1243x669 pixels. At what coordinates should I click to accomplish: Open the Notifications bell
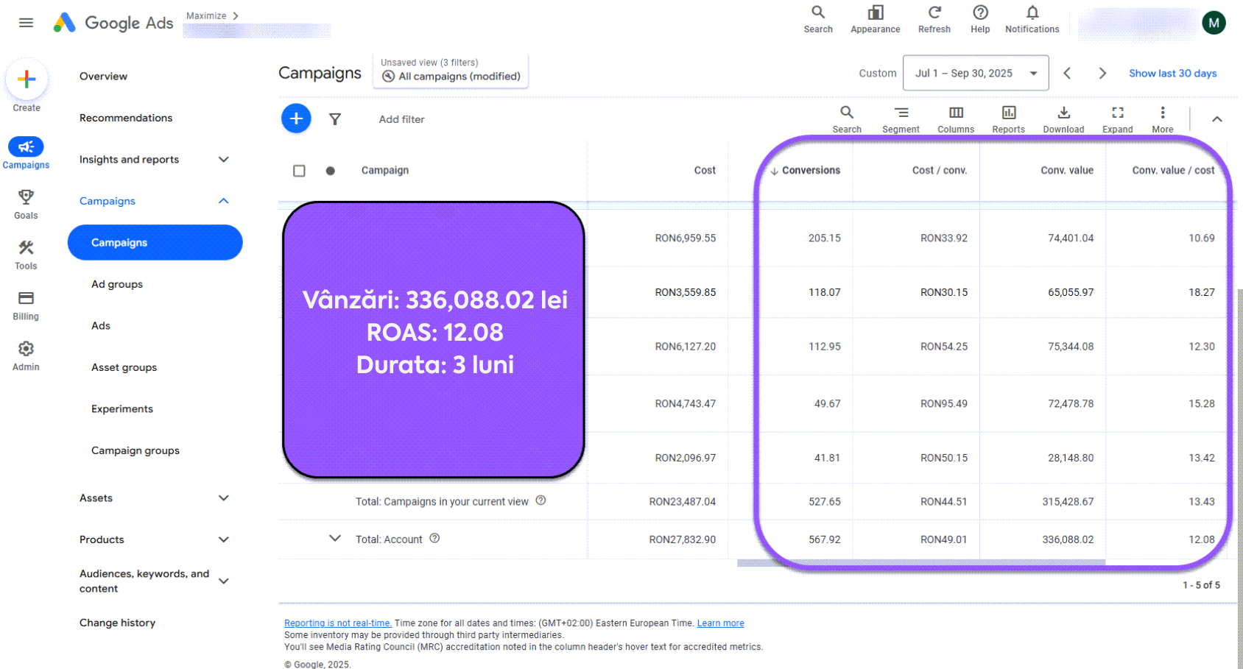click(1032, 18)
